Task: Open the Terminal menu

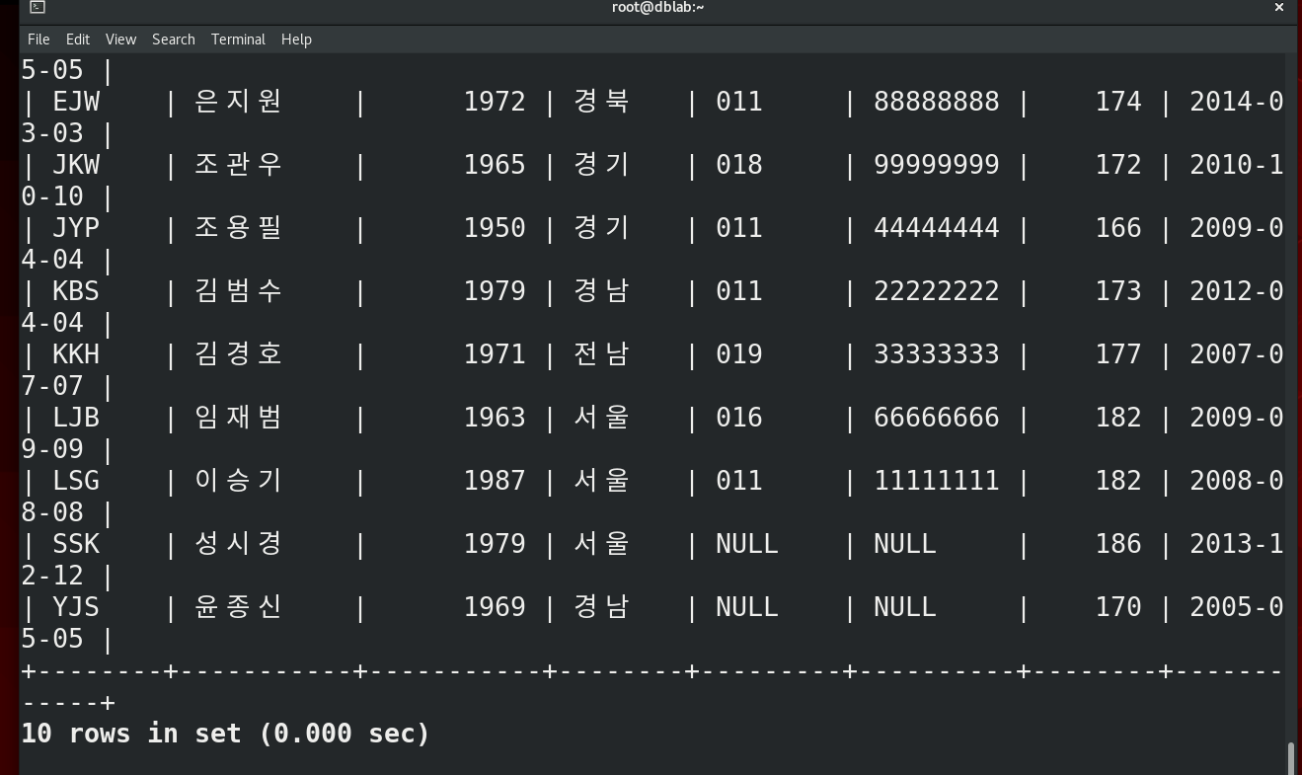Action: (x=238, y=39)
